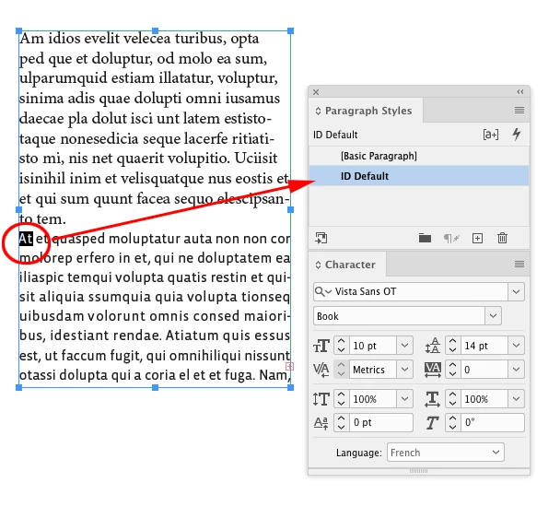Increase vertical scale with up arrow
Image resolution: width=560 pixels, height=518 pixels.
(x=341, y=394)
